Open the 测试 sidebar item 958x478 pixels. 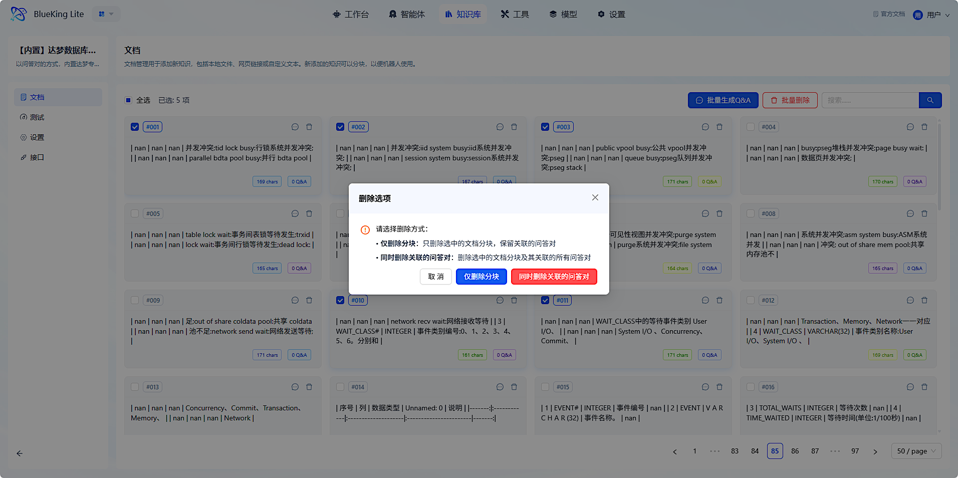coord(37,117)
